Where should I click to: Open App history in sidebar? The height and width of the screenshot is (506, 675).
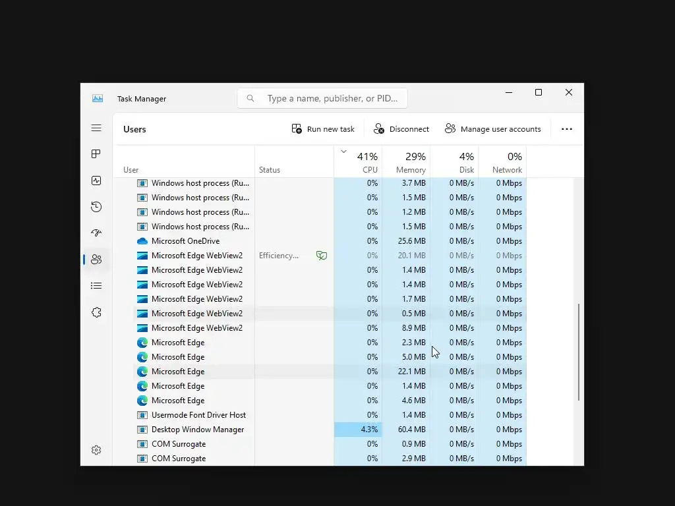click(x=96, y=207)
